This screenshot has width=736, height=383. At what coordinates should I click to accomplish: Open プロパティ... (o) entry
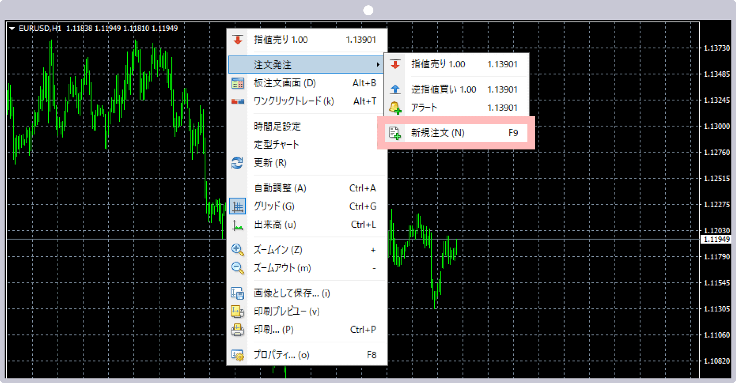coord(307,355)
